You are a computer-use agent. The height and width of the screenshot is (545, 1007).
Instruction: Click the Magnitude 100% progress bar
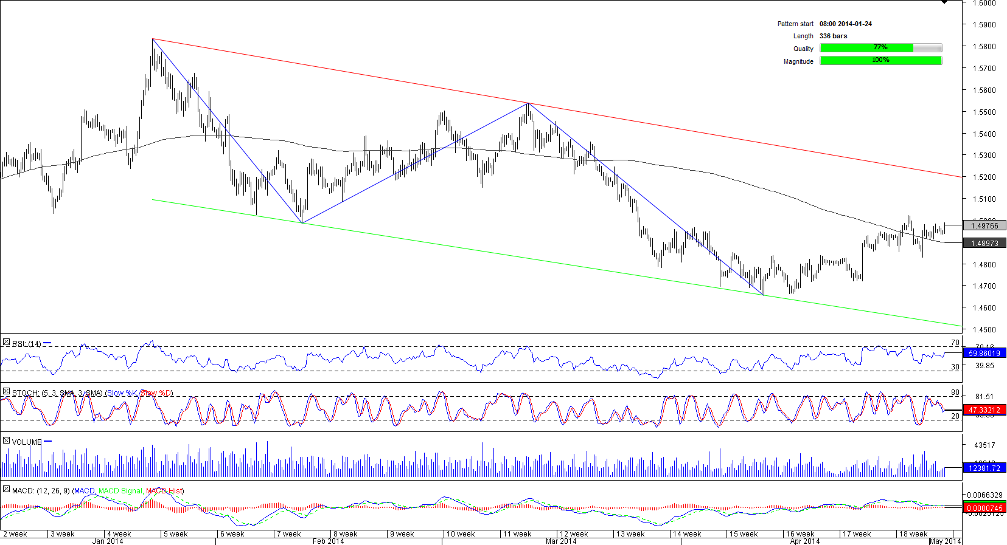tap(880, 61)
